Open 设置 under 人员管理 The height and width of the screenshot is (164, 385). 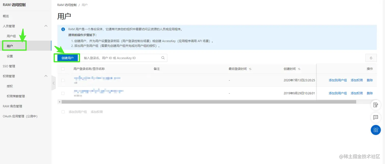coord(10,56)
